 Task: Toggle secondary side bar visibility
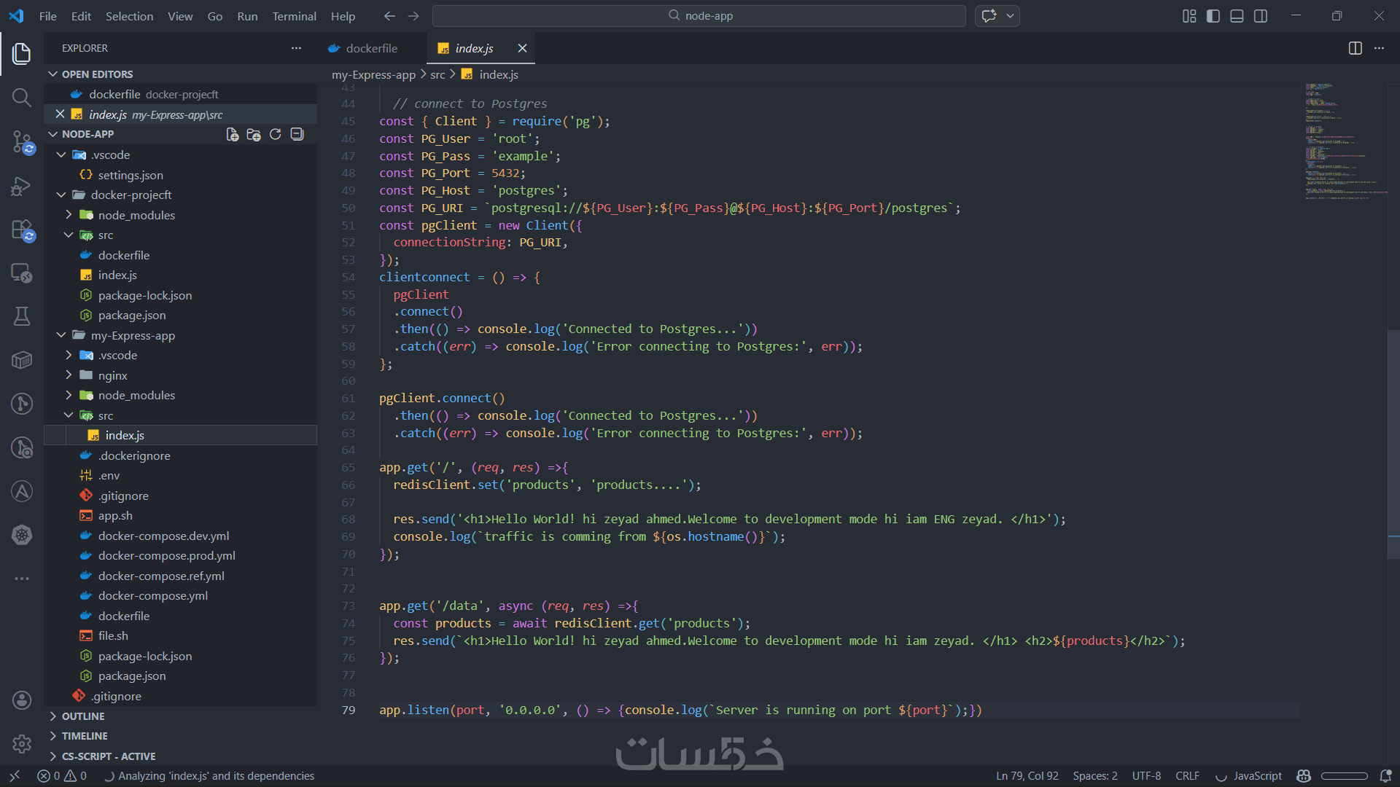click(x=1261, y=16)
